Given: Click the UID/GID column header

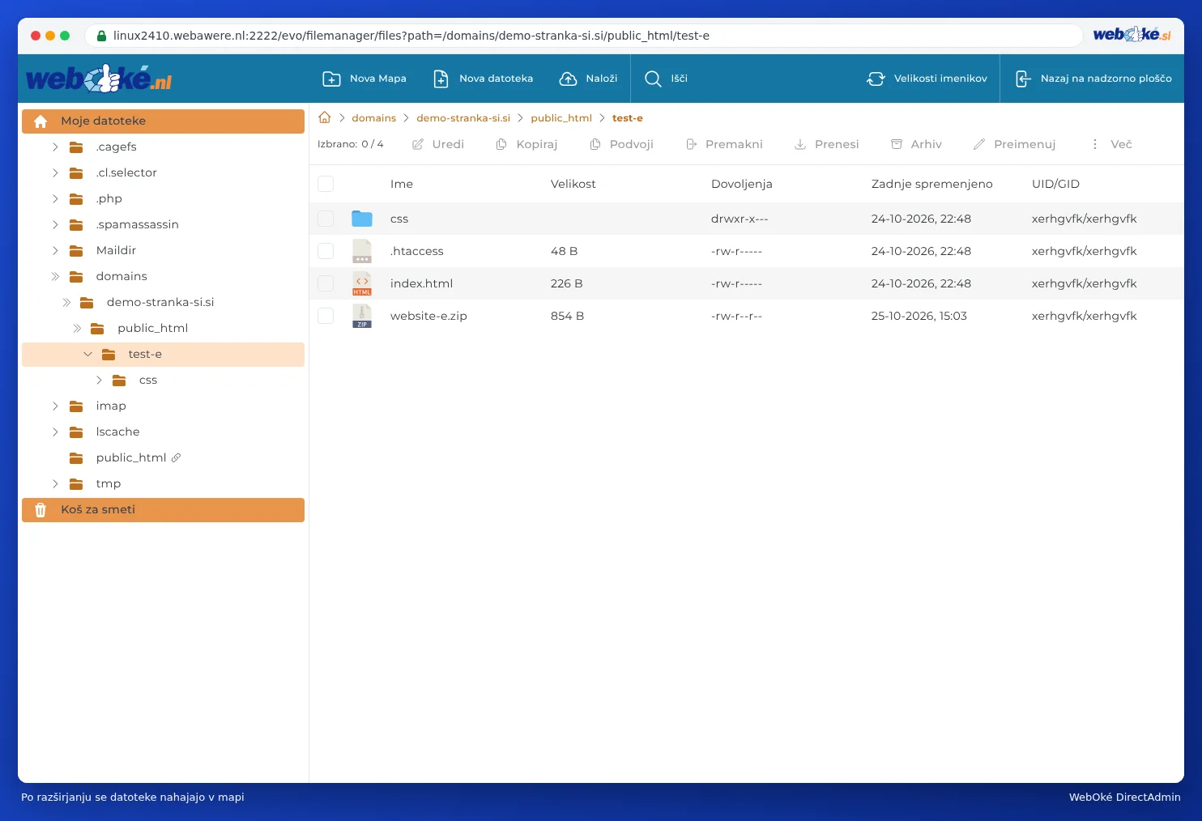Looking at the screenshot, I should coord(1055,184).
